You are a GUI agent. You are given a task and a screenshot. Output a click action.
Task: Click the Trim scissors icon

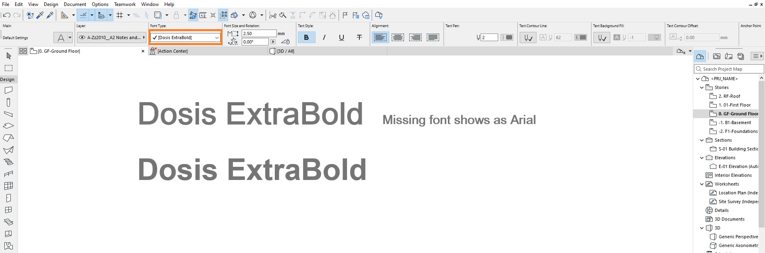click(x=273, y=15)
